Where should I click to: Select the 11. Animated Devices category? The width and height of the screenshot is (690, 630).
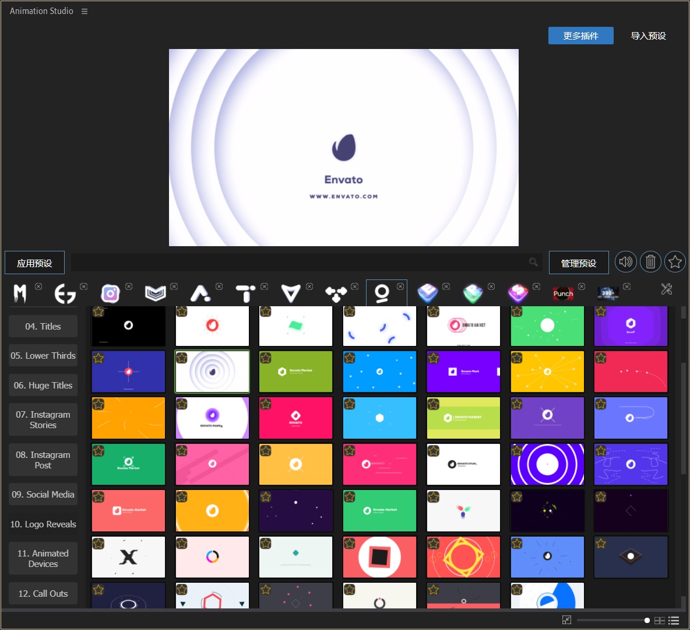coord(43,559)
